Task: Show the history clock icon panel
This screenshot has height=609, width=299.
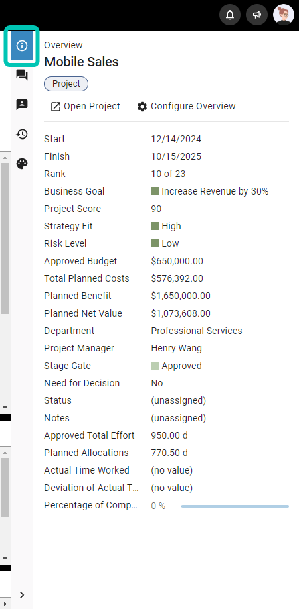Action: (22, 134)
